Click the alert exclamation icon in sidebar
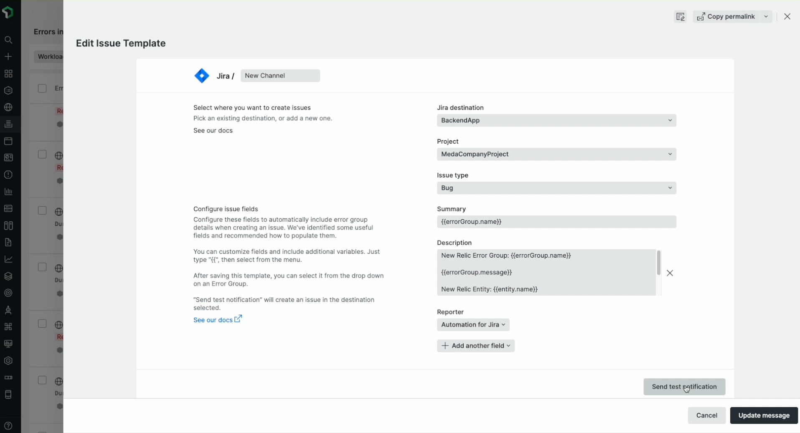800x433 pixels. [8, 175]
